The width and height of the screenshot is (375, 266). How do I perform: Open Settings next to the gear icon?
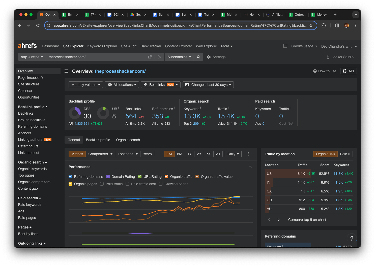(216, 57)
